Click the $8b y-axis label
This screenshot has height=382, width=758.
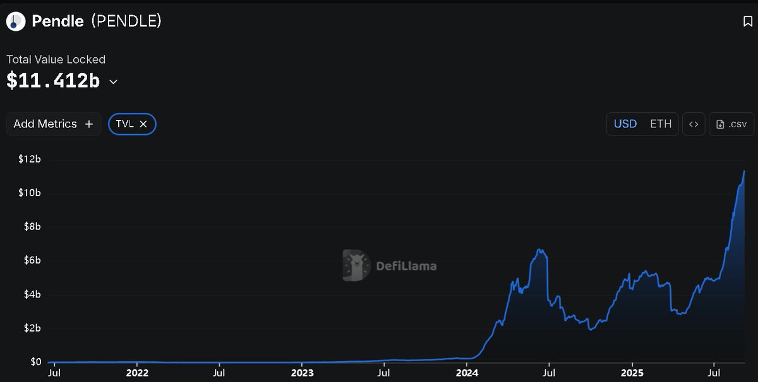click(x=32, y=226)
